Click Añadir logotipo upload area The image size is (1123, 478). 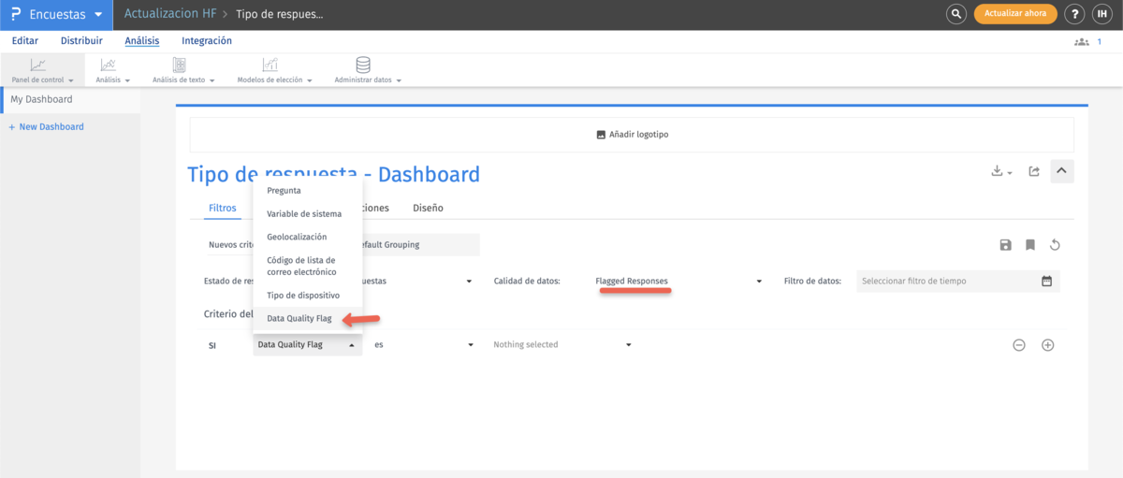click(632, 134)
